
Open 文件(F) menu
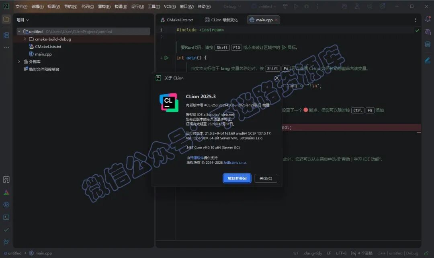21,6
